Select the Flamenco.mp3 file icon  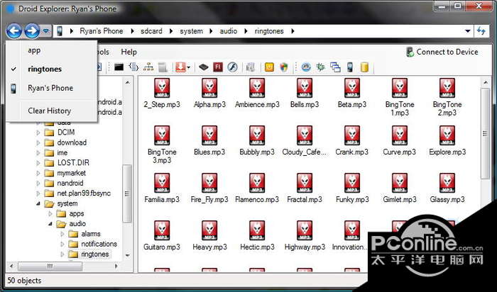(x=257, y=183)
